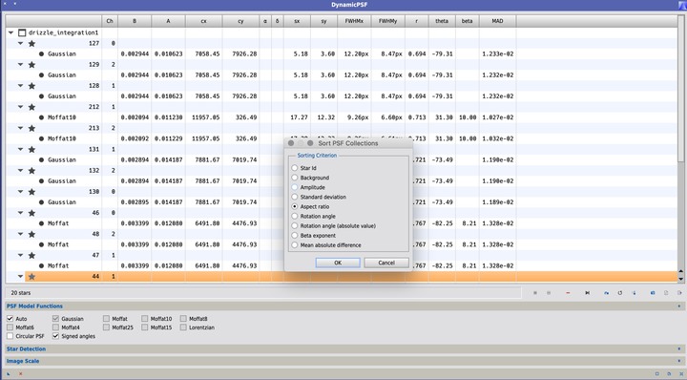Click the beta column header
Image resolution: width=687 pixels, height=380 pixels.
coord(467,21)
